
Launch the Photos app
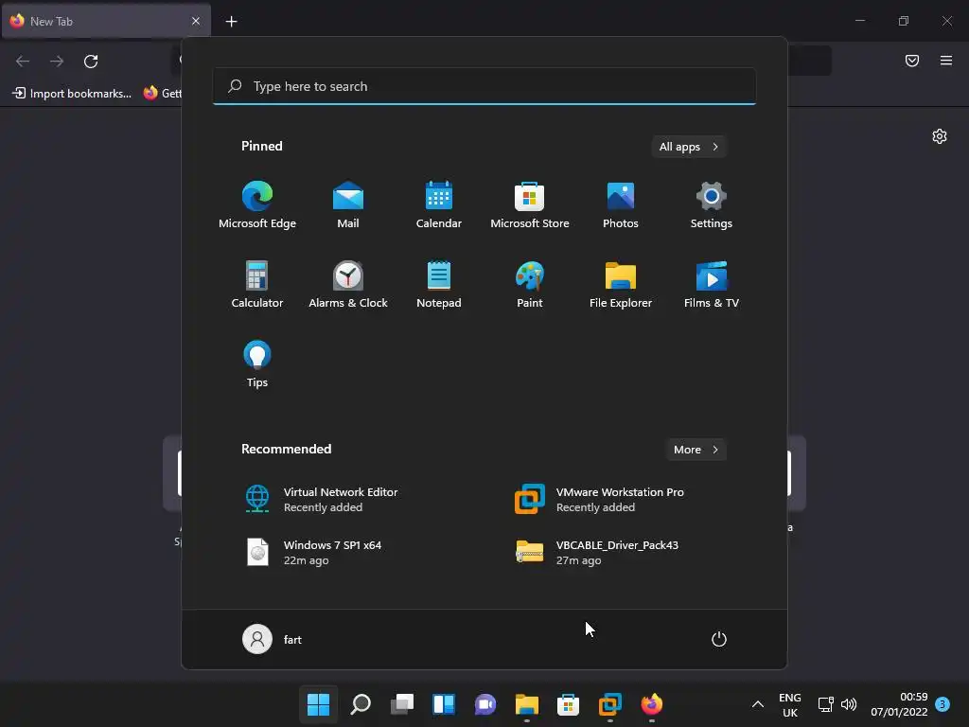621,205
